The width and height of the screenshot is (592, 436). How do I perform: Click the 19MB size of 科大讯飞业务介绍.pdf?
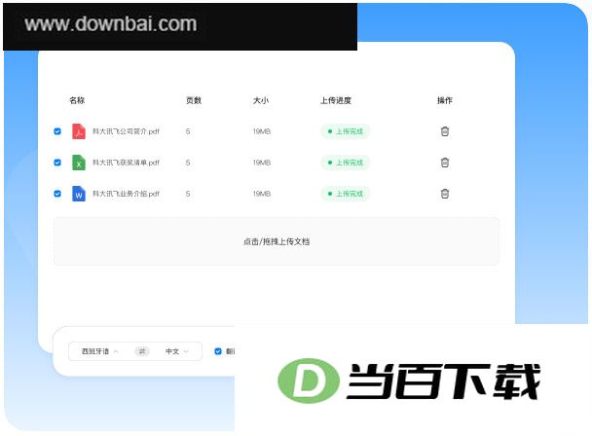pyautogui.click(x=262, y=194)
